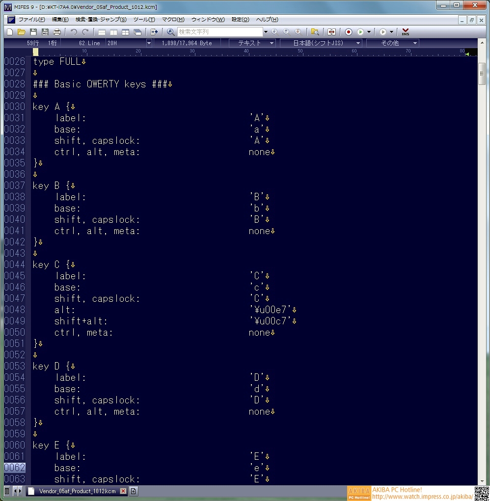
Task: Click the search string input field
Action: click(x=220, y=32)
